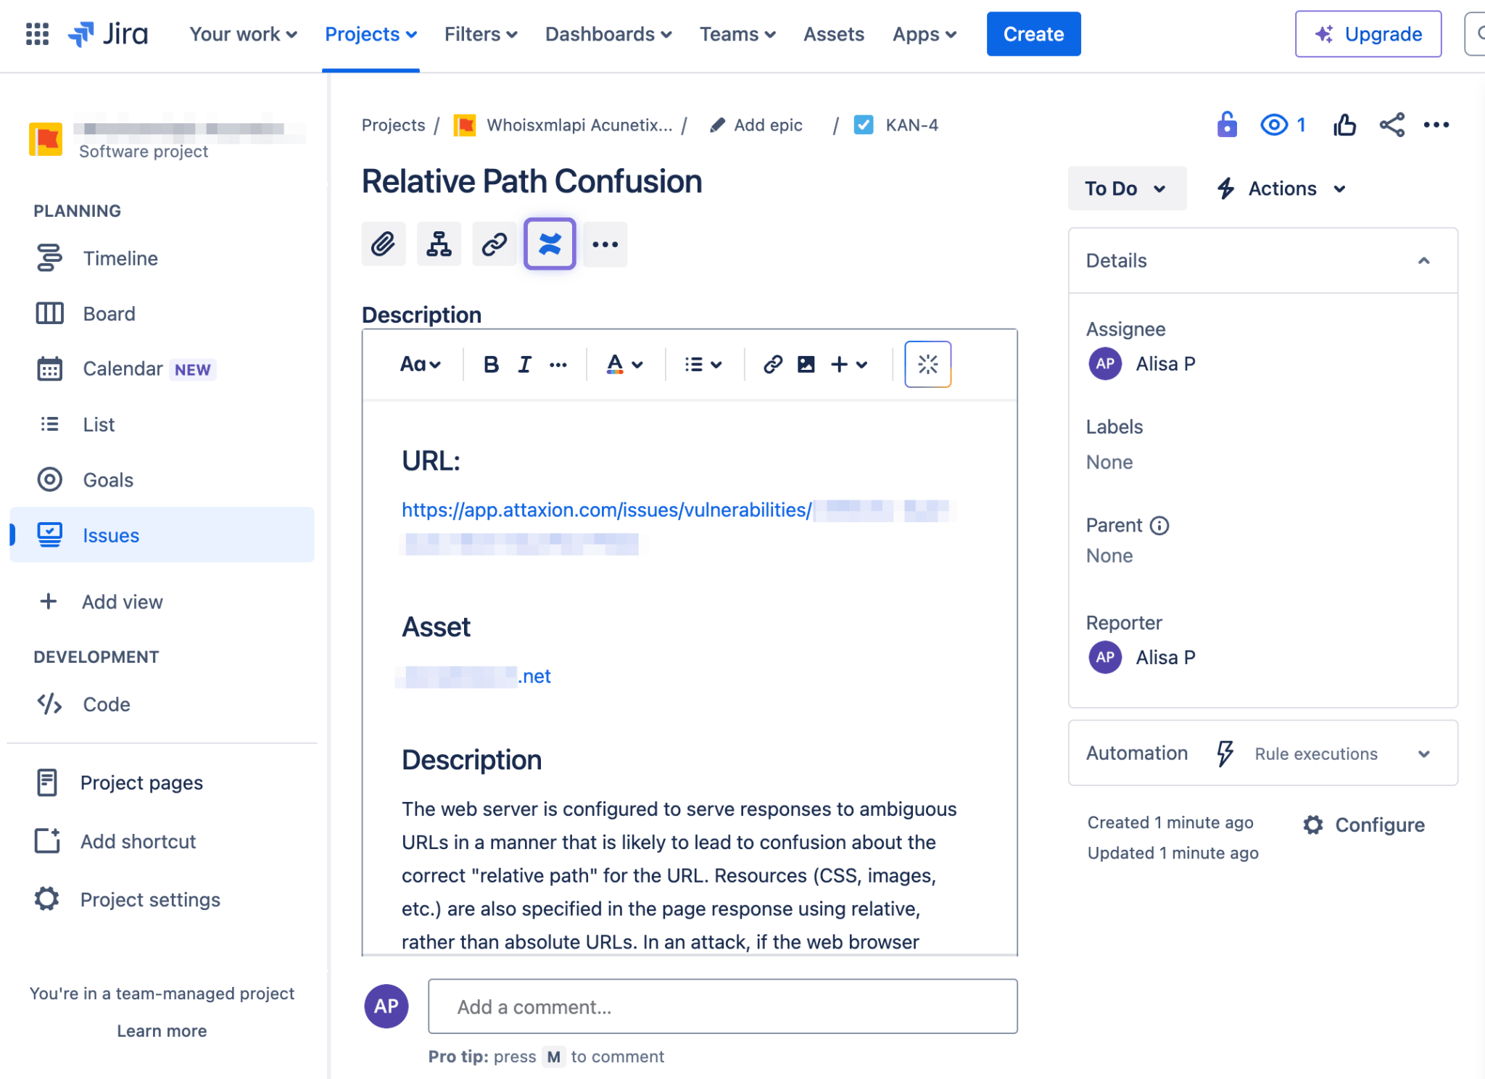The image size is (1485, 1079).
Task: Insert an image using the editor toolbar
Action: coord(806,364)
